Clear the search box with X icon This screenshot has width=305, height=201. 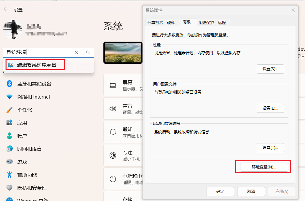click(76, 52)
